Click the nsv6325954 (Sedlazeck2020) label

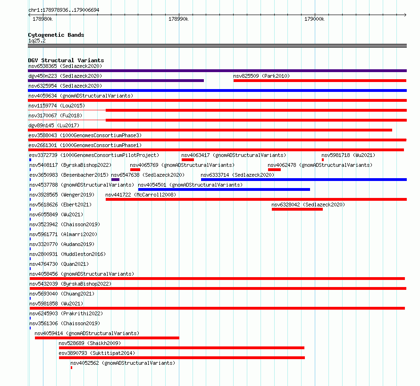65,86
